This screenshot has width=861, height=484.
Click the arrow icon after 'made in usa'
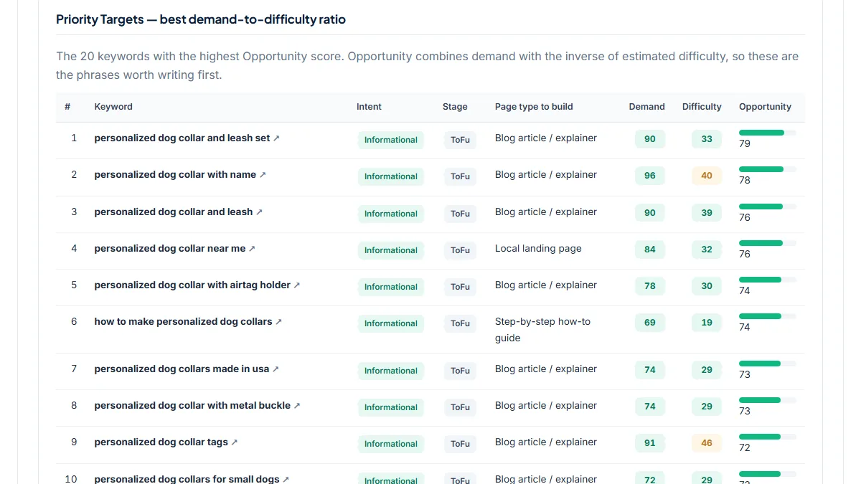tap(276, 369)
